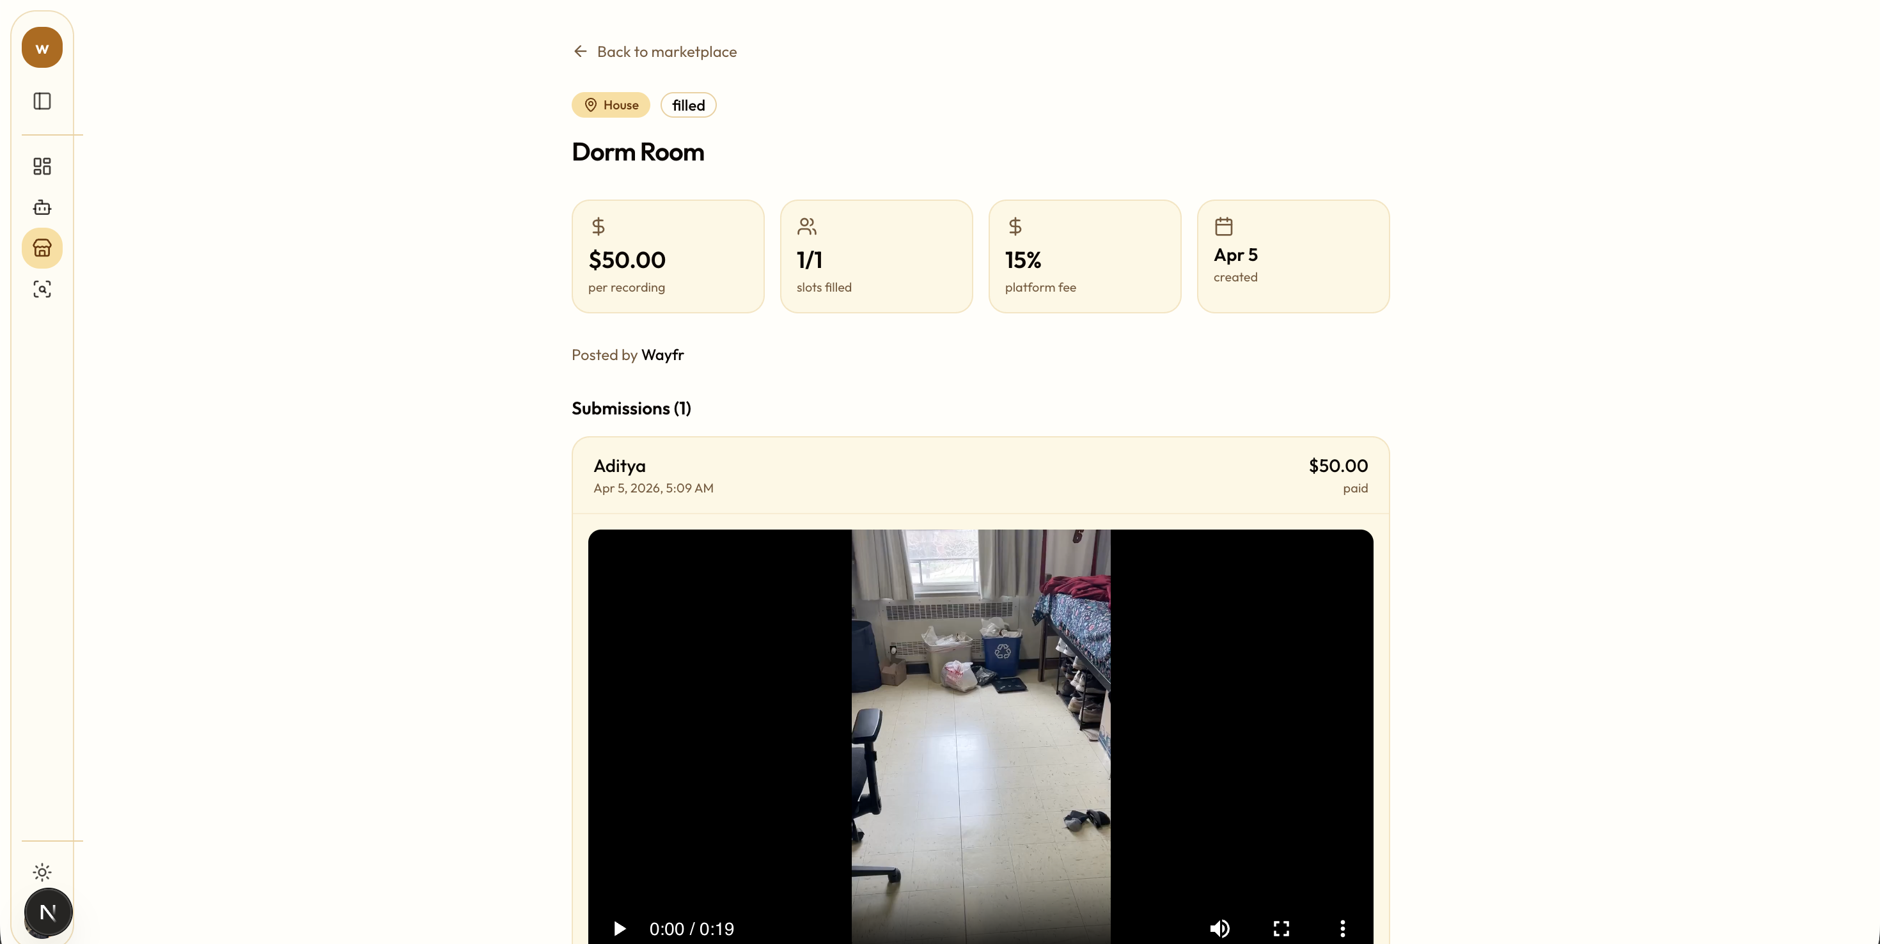This screenshot has width=1880, height=944.
Task: Open video more options menu
Action: tap(1342, 928)
